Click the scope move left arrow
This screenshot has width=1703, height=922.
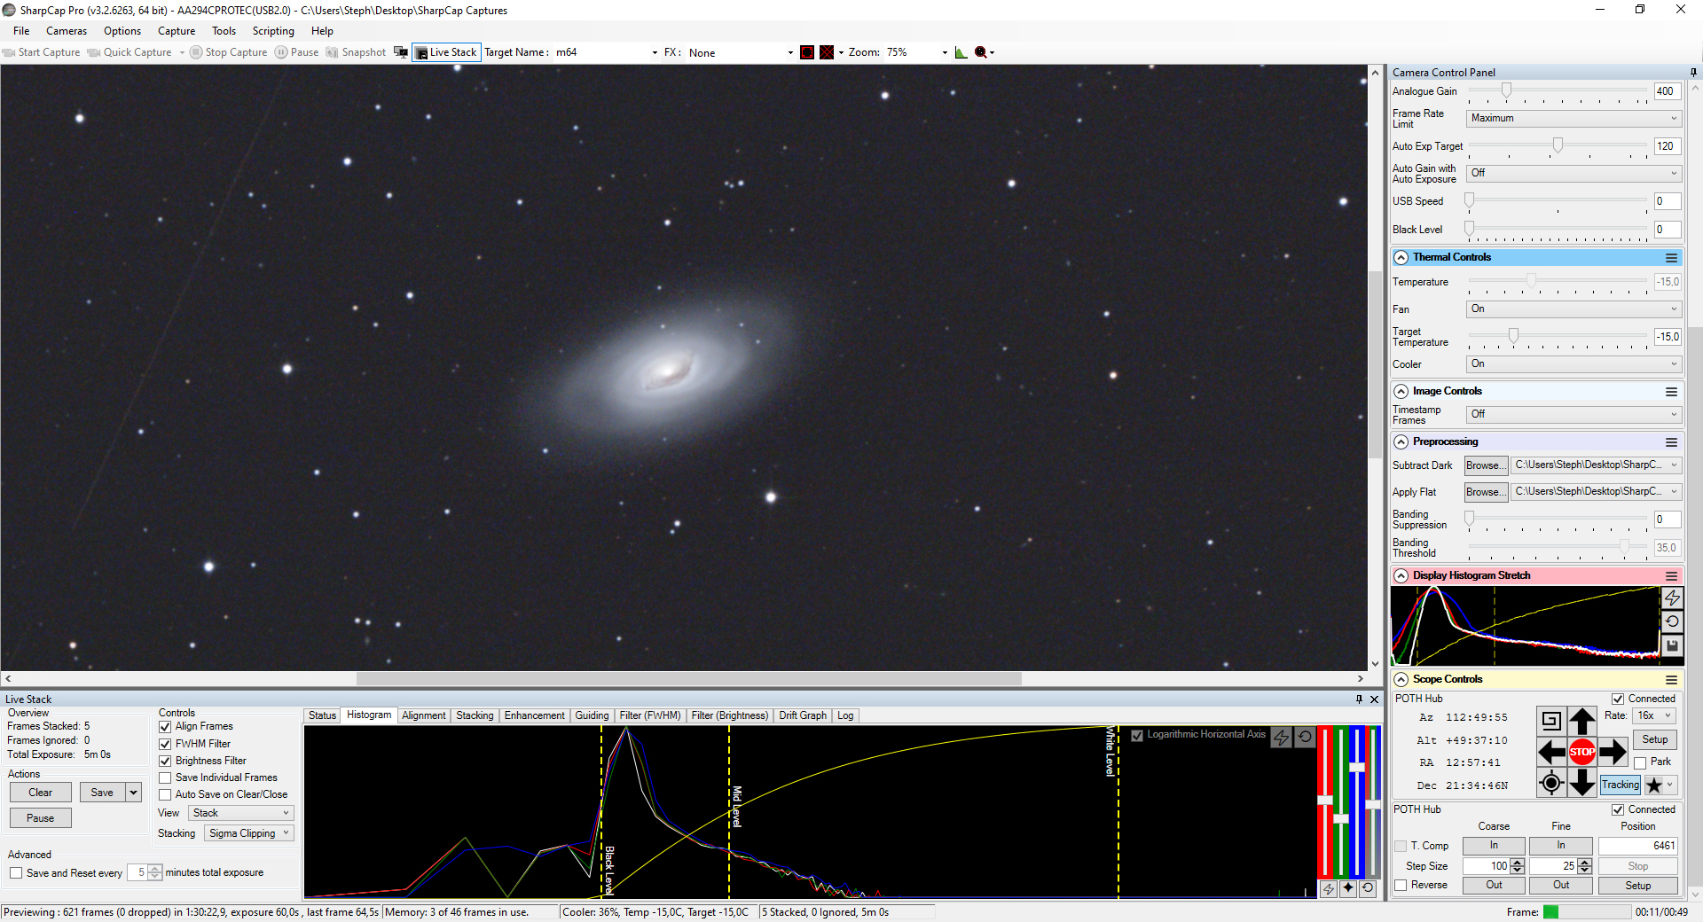pos(1550,752)
